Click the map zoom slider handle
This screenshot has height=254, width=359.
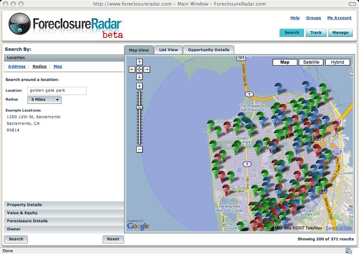tap(139, 107)
